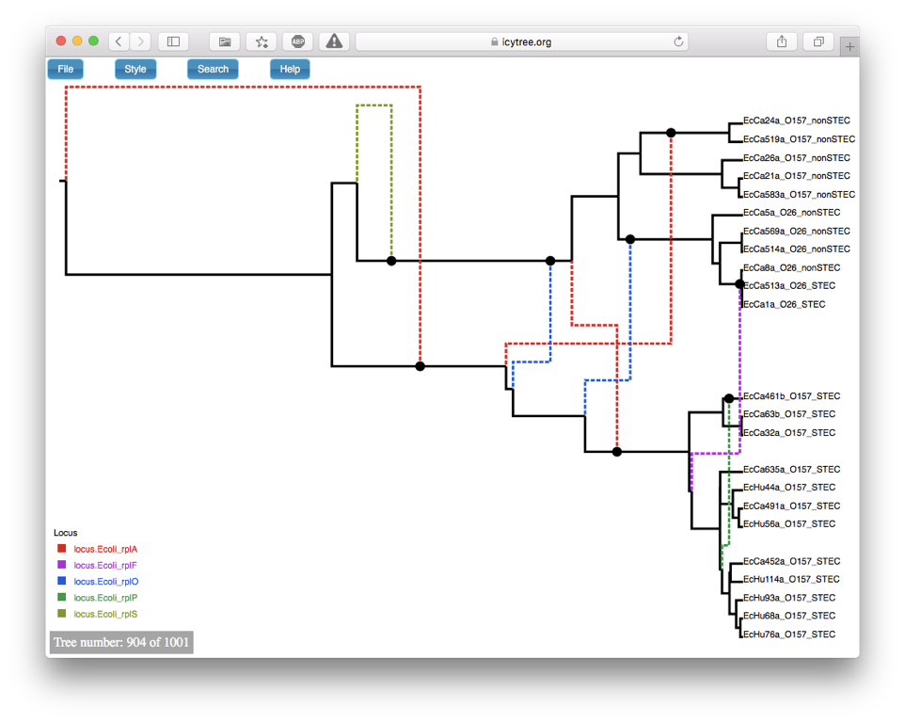Open the File menu

66,69
